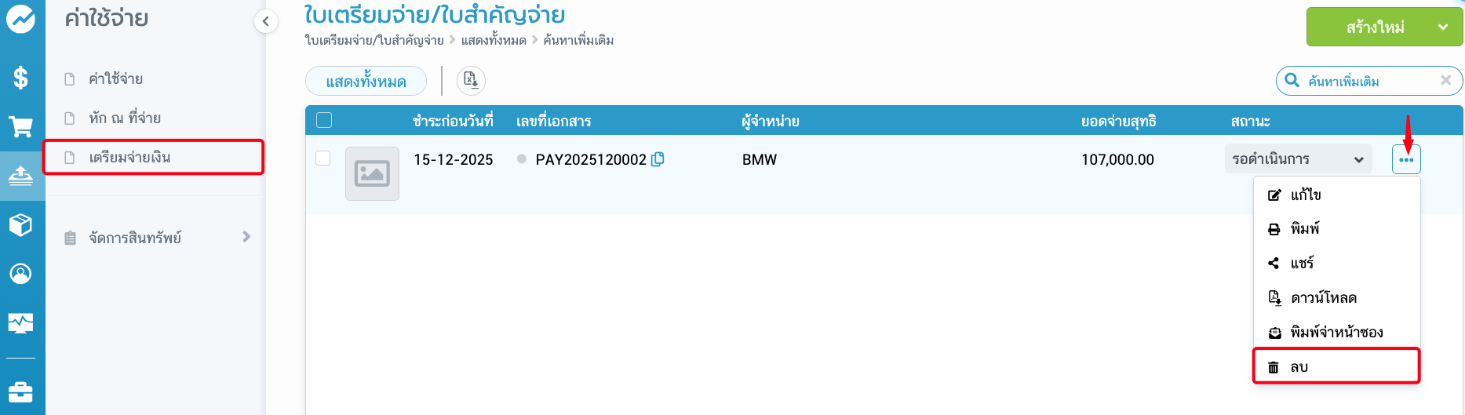Open the dollar sign income icon in sidebar
Image resolution: width=1465 pixels, height=415 pixels.
click(21, 78)
